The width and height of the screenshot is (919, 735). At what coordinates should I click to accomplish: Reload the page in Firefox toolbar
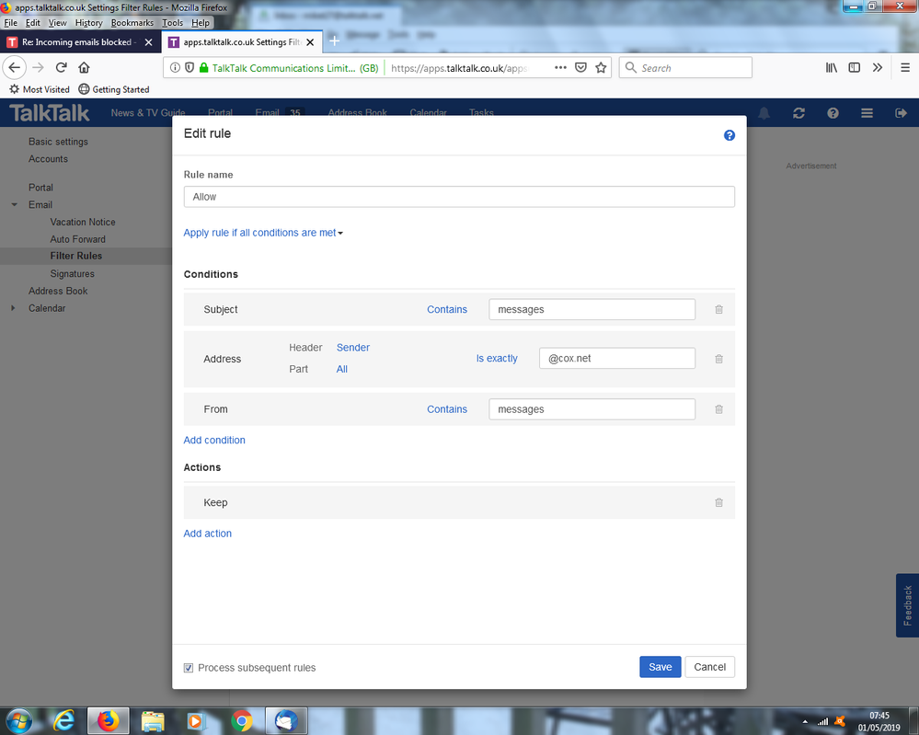[62, 68]
